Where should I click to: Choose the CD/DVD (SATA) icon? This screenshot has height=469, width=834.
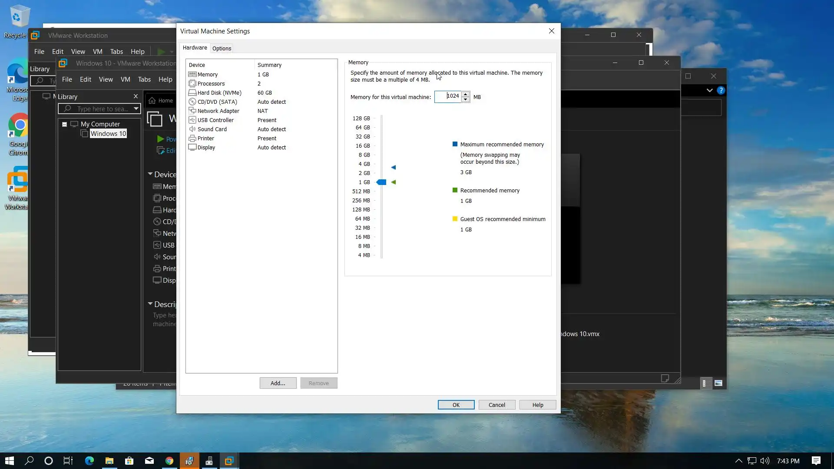pyautogui.click(x=192, y=102)
